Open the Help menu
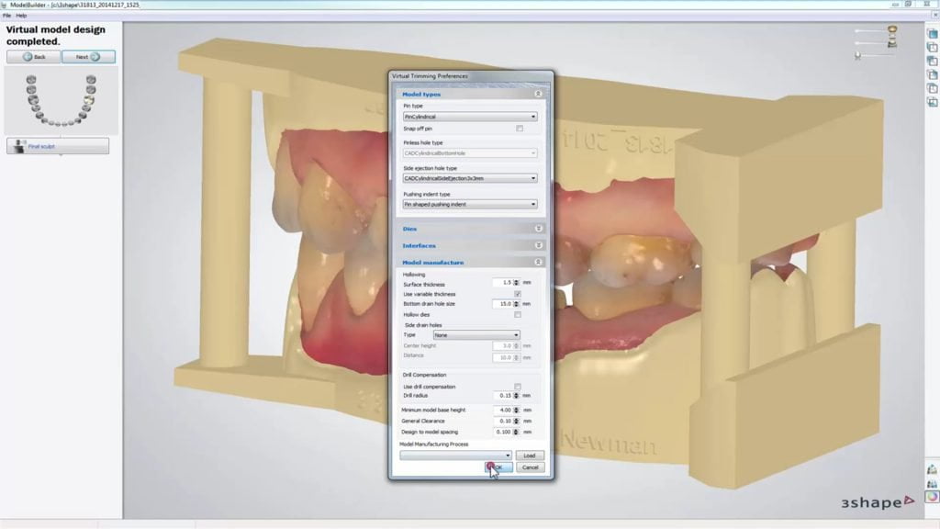Viewport: 940px width, 529px height. pos(21,16)
